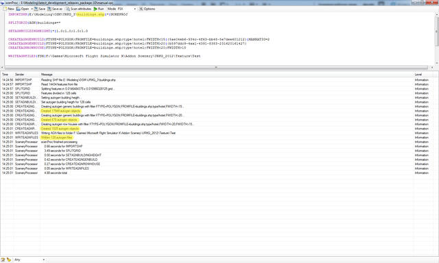
Task: Select log row 'scenProc finished processing'
Action: pos(219,142)
